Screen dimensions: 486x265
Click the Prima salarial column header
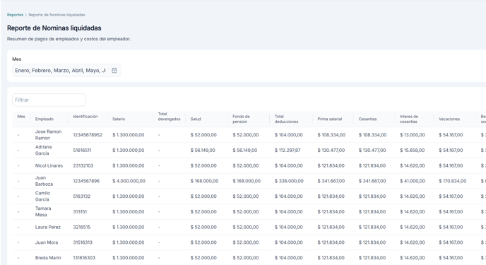click(329, 119)
